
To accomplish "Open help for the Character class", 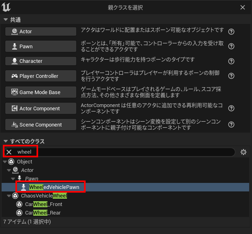I will [x=231, y=61].
